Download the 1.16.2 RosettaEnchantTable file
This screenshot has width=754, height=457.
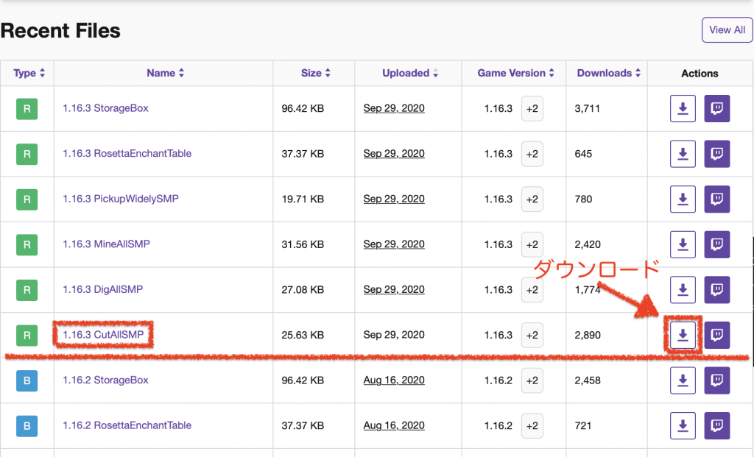click(x=683, y=426)
